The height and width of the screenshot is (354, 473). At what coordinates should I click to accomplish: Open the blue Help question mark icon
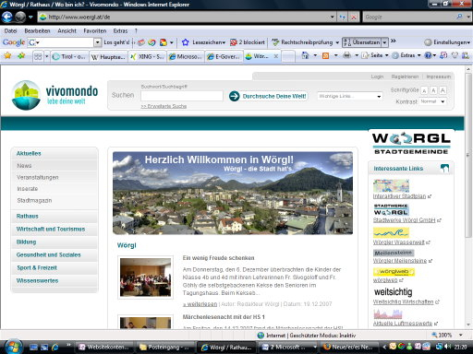pos(428,55)
